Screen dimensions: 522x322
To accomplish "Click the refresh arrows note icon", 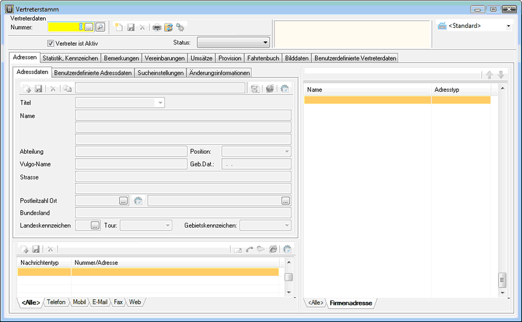I will (x=169, y=27).
